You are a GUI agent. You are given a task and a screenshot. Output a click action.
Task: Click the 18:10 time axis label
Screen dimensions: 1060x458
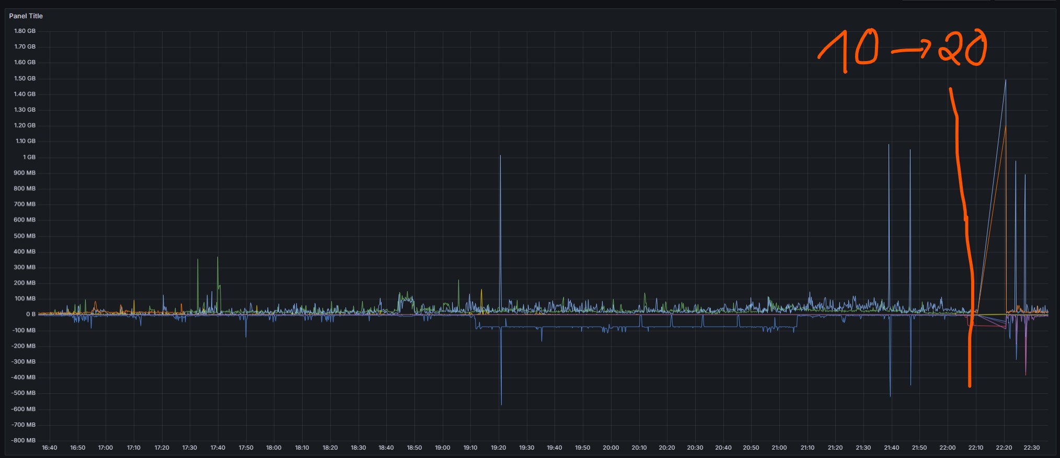point(302,448)
